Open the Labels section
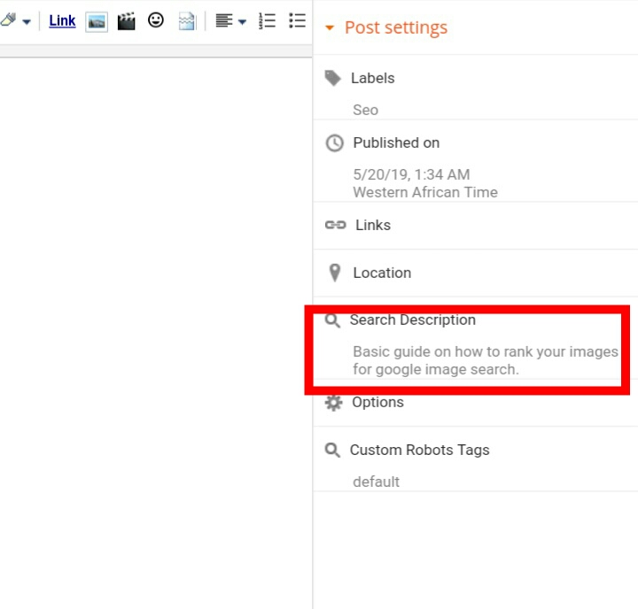638x609 pixels. [x=373, y=78]
